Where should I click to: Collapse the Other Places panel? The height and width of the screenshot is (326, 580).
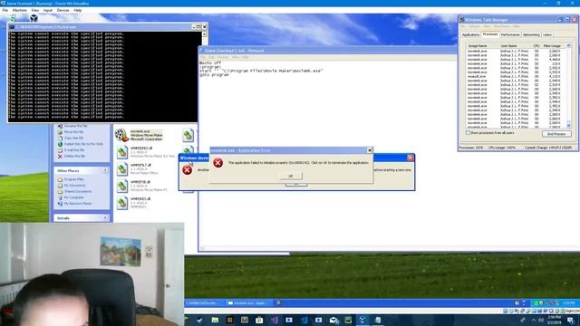105,170
